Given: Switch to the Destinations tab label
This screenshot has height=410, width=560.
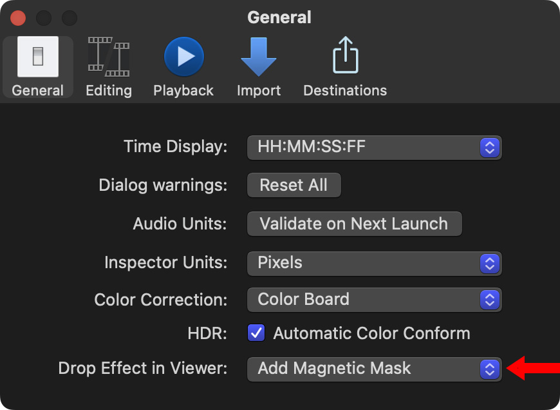Looking at the screenshot, I should (345, 90).
